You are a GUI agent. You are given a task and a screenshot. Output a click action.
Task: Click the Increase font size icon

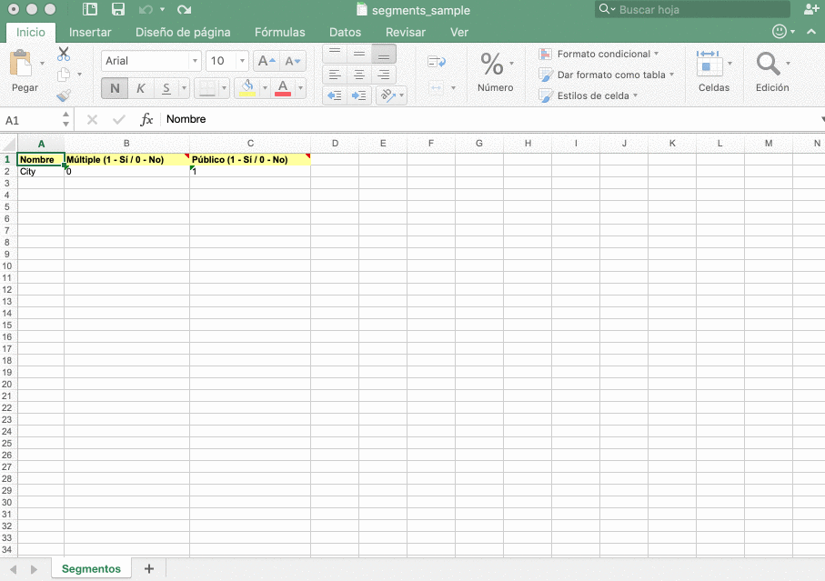[267, 61]
